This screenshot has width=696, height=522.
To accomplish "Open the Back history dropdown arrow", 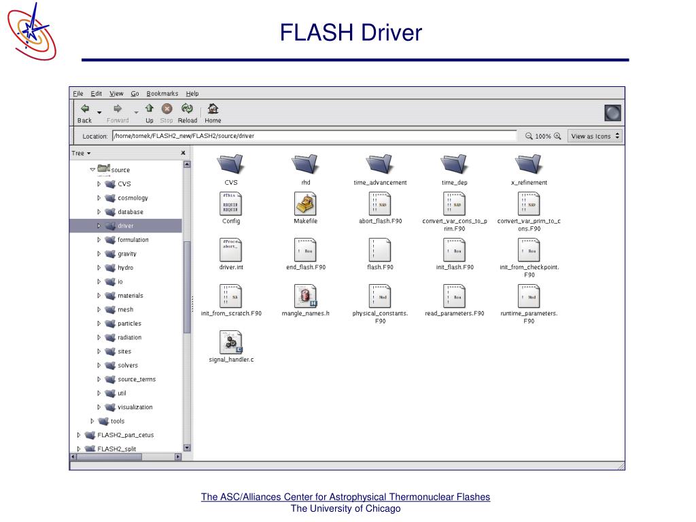I will click(99, 112).
